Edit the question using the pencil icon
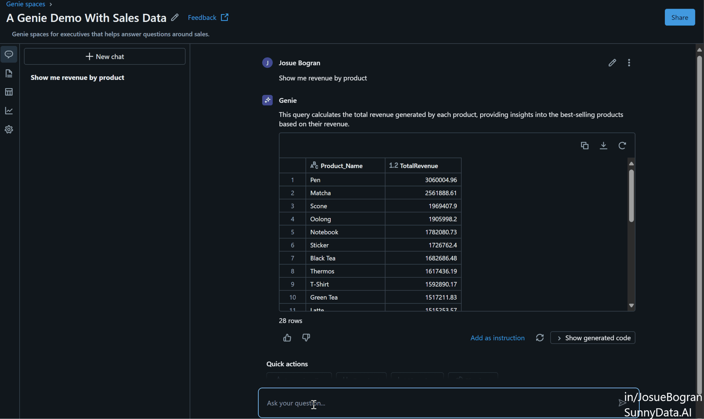The width and height of the screenshot is (704, 419). pos(612,62)
